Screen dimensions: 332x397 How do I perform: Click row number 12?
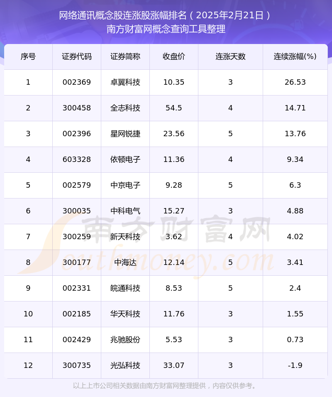tap(28, 365)
